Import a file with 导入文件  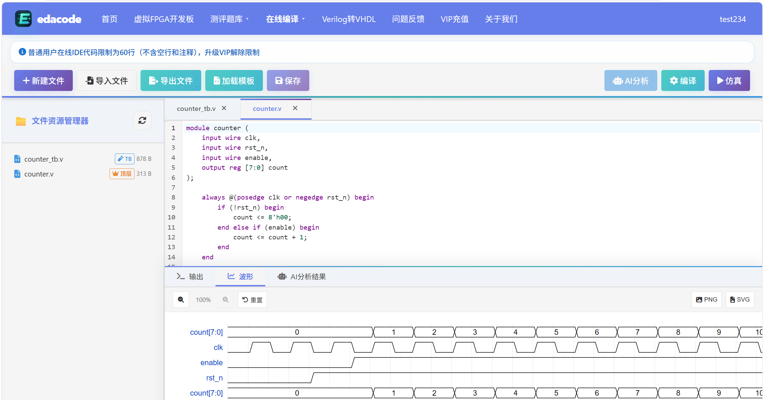(107, 80)
